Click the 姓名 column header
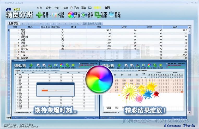Viewport: 199px width, 129px height. coord(30,27)
